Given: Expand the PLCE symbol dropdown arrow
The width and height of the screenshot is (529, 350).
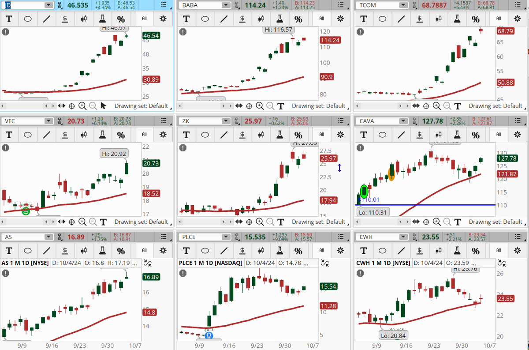Looking at the screenshot, I should pyautogui.click(x=226, y=237).
